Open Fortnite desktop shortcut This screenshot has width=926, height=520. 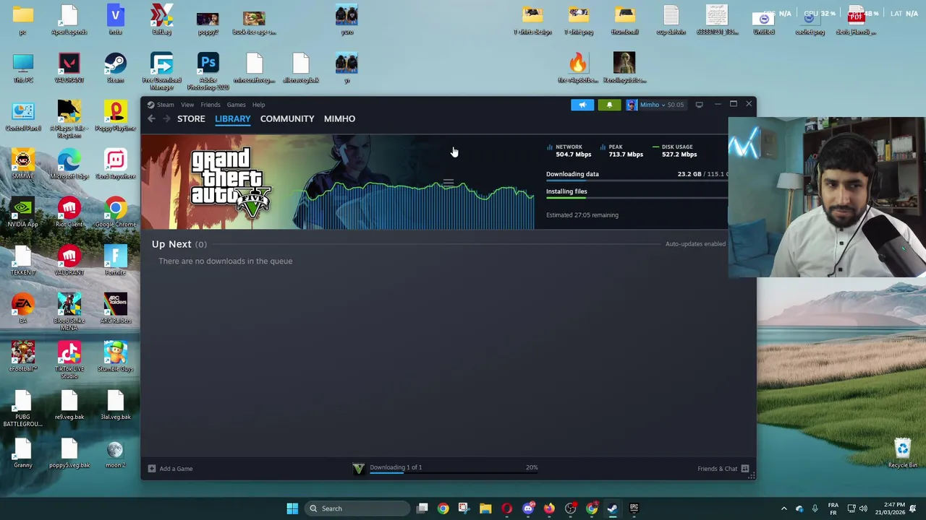point(115,260)
